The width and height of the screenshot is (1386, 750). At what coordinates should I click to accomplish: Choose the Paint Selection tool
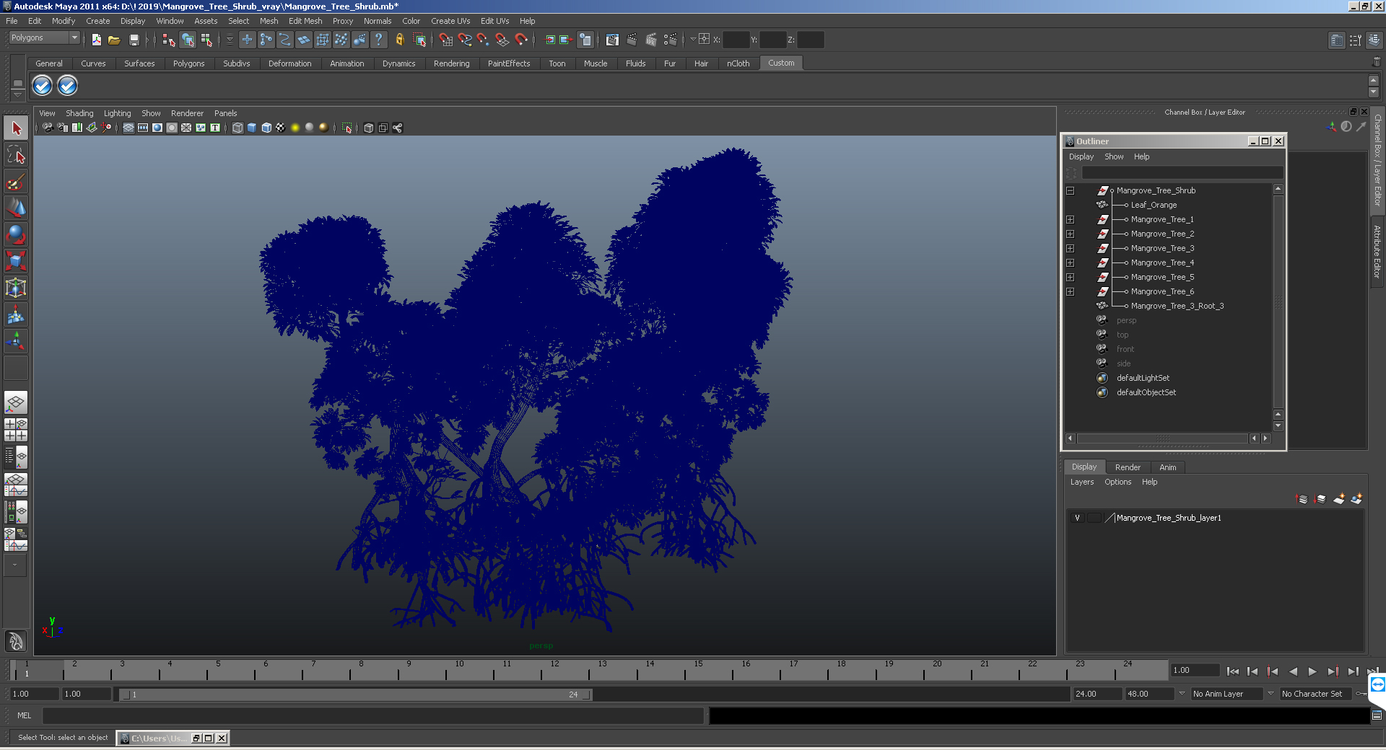point(16,181)
